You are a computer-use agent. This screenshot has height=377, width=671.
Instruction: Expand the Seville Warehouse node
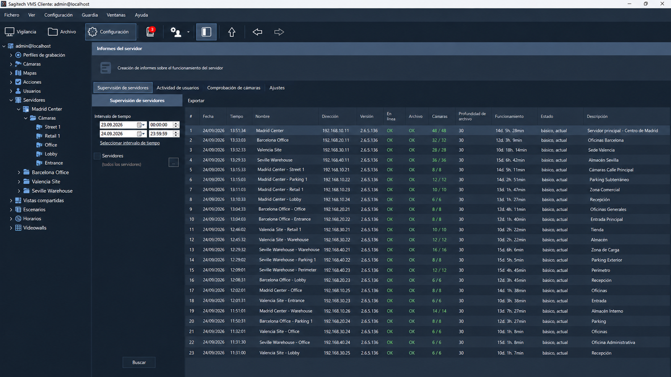tap(18, 191)
